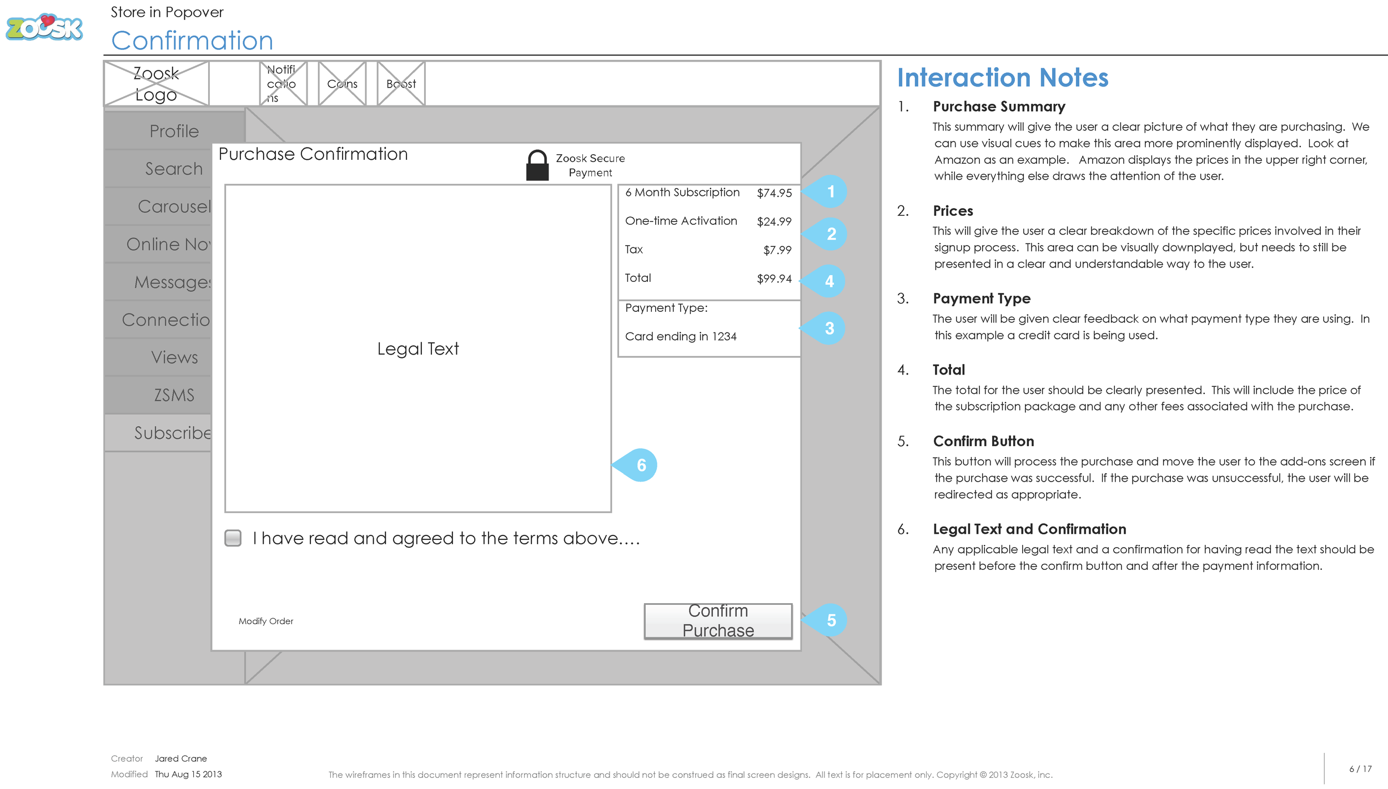Image resolution: width=1388 pixels, height=789 pixels.
Task: Click the Modify Order link
Action: click(266, 621)
